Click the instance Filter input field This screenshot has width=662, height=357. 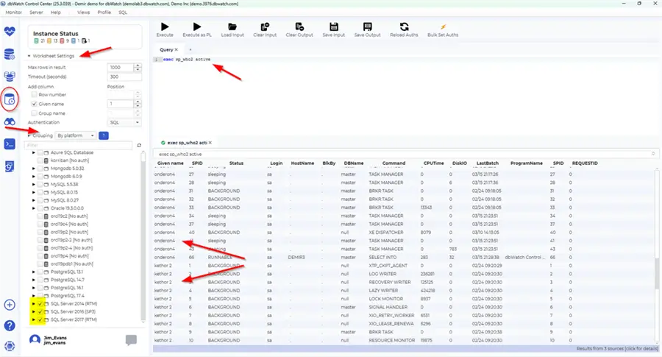click(79, 145)
